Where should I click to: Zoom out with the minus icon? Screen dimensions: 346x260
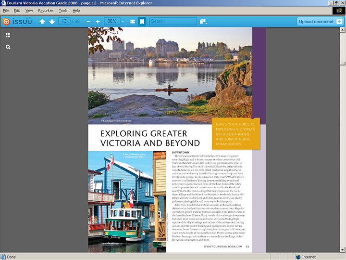click(88, 22)
